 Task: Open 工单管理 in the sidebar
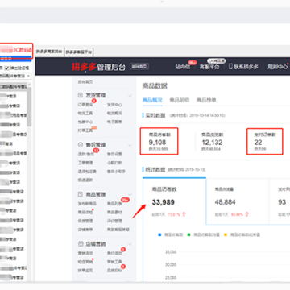pos(85,163)
